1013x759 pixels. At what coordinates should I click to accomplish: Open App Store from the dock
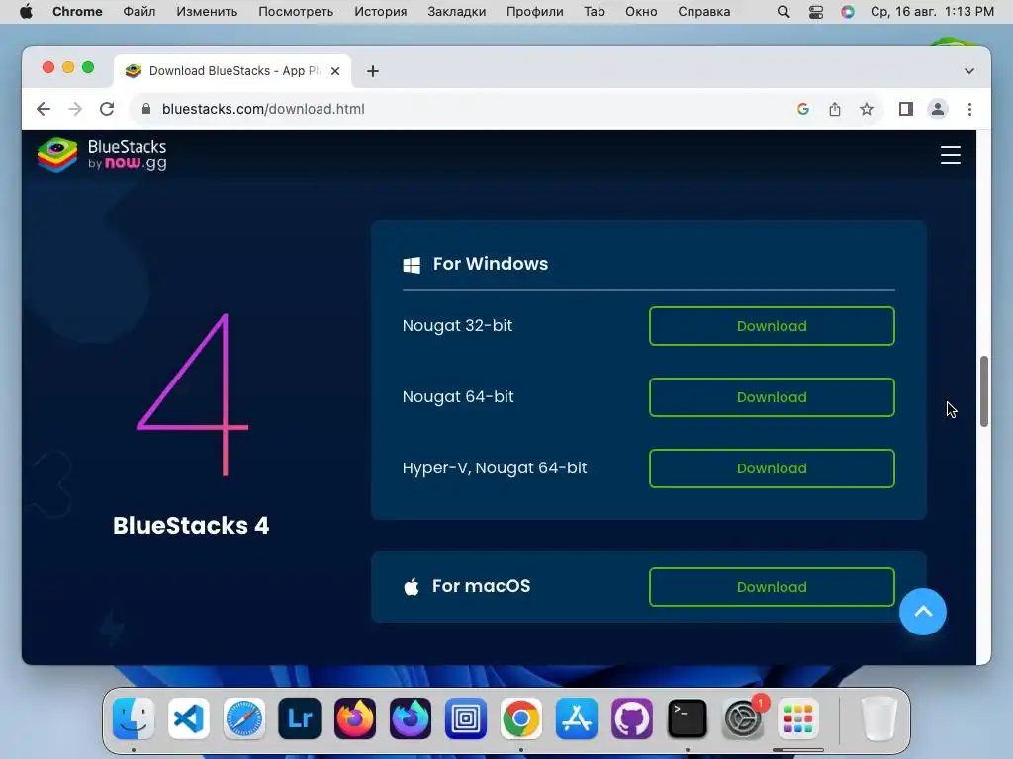577,718
